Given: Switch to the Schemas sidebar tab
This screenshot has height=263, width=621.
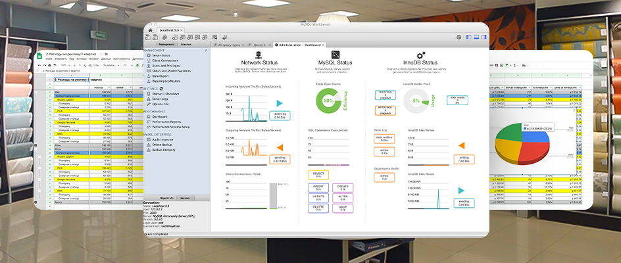Looking at the screenshot, I should (x=186, y=44).
